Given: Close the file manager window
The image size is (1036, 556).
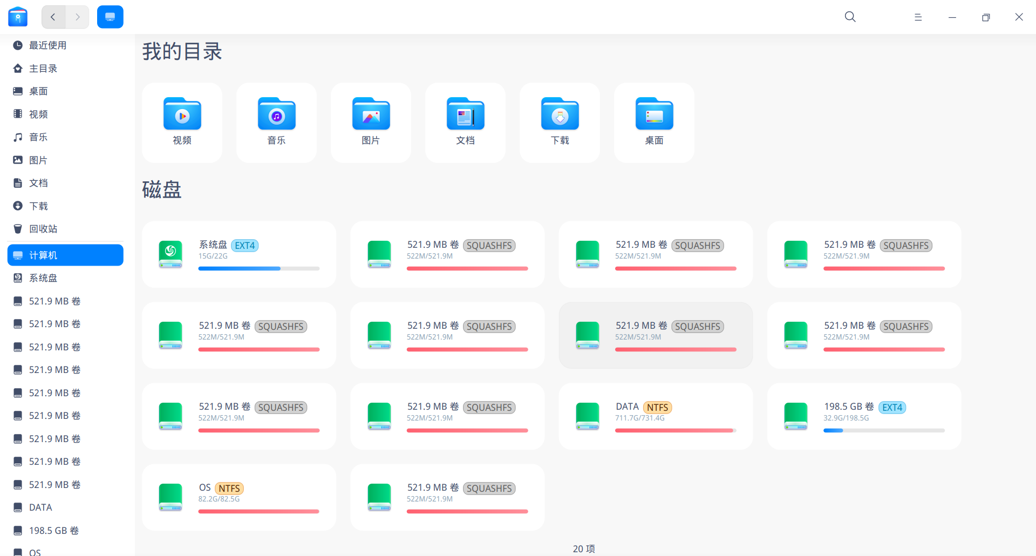Looking at the screenshot, I should pos(1019,17).
